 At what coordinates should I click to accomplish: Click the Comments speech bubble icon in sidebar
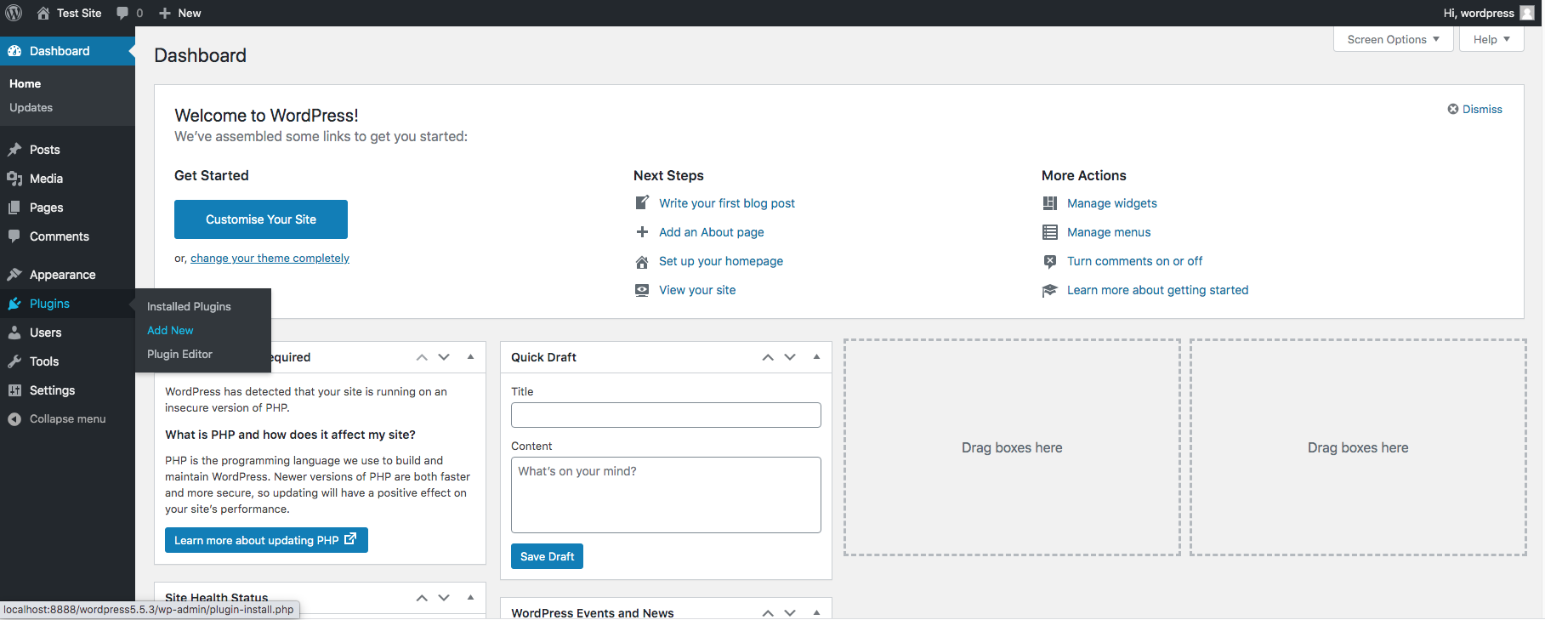pos(14,236)
